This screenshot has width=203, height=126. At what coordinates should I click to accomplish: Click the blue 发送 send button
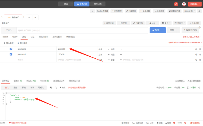coord(156,30)
